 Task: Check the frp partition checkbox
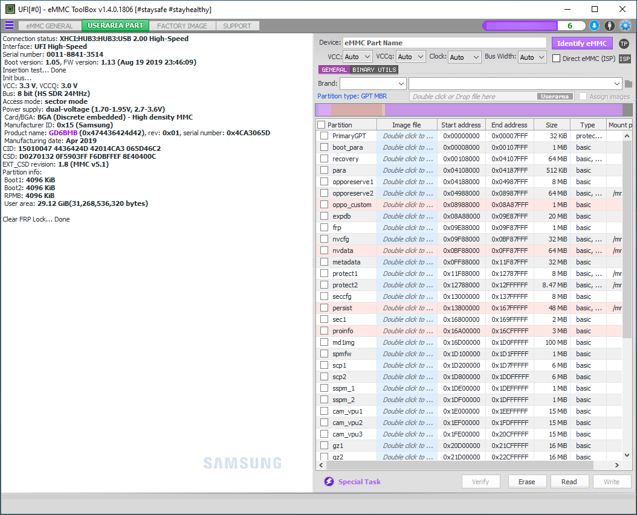pos(324,227)
